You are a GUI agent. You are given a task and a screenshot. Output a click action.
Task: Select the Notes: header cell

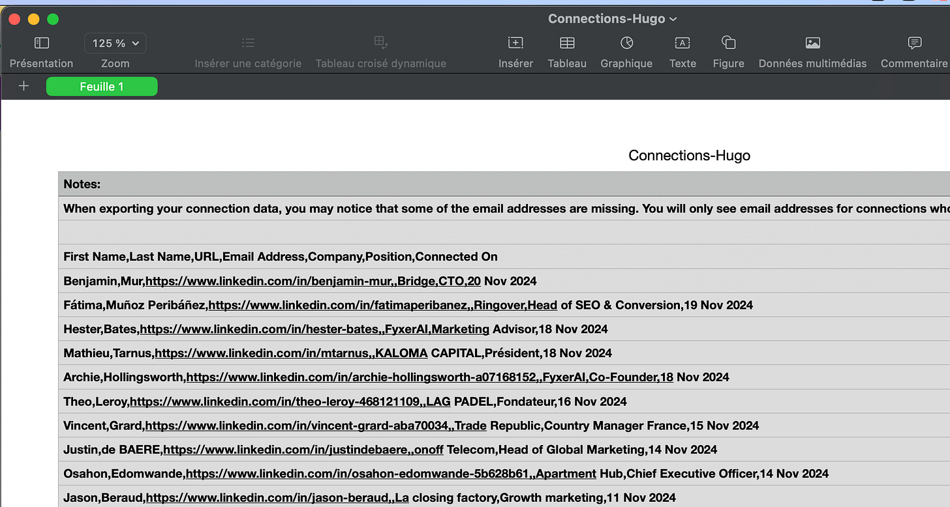(x=504, y=184)
